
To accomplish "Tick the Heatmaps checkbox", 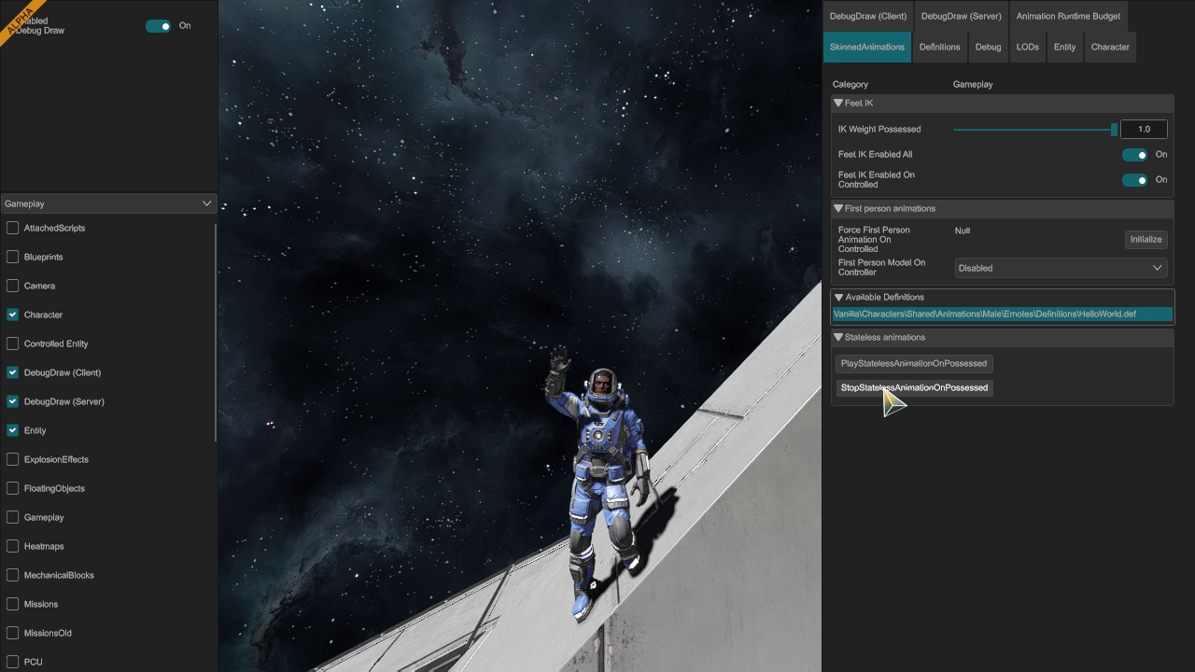I will (x=13, y=546).
